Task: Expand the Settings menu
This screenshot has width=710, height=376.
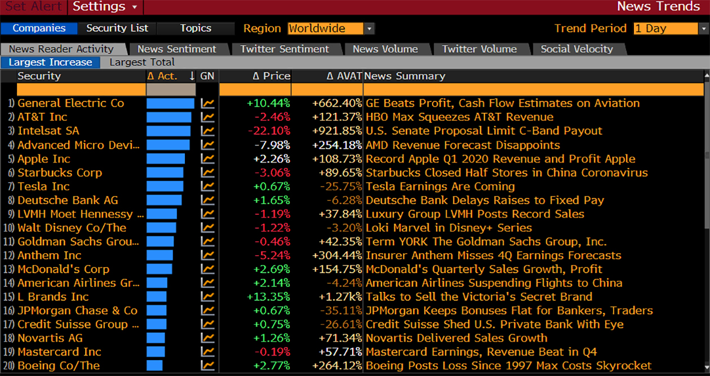Action: coord(105,7)
